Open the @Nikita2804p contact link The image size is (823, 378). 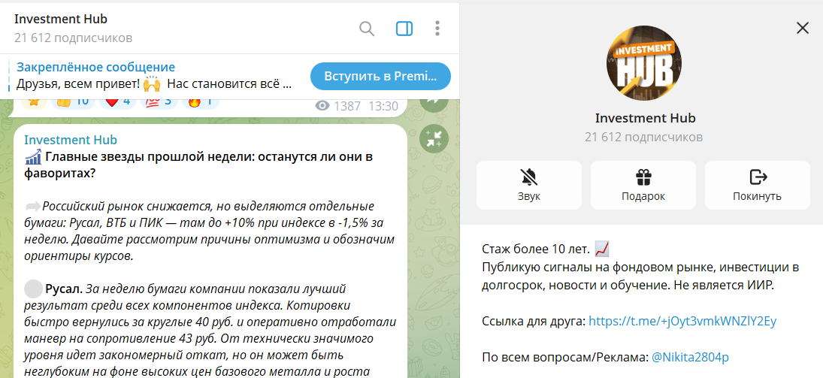[690, 357]
